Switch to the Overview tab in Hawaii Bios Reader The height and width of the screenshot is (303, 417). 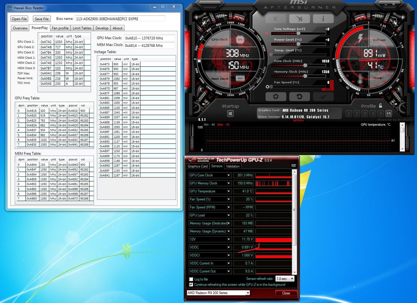[20, 28]
